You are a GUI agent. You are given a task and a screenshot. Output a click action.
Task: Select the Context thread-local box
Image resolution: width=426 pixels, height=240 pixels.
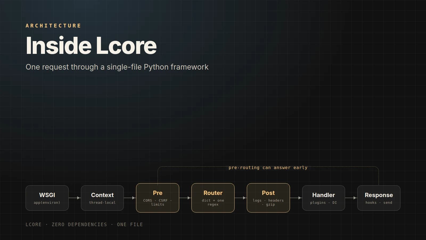click(102, 198)
